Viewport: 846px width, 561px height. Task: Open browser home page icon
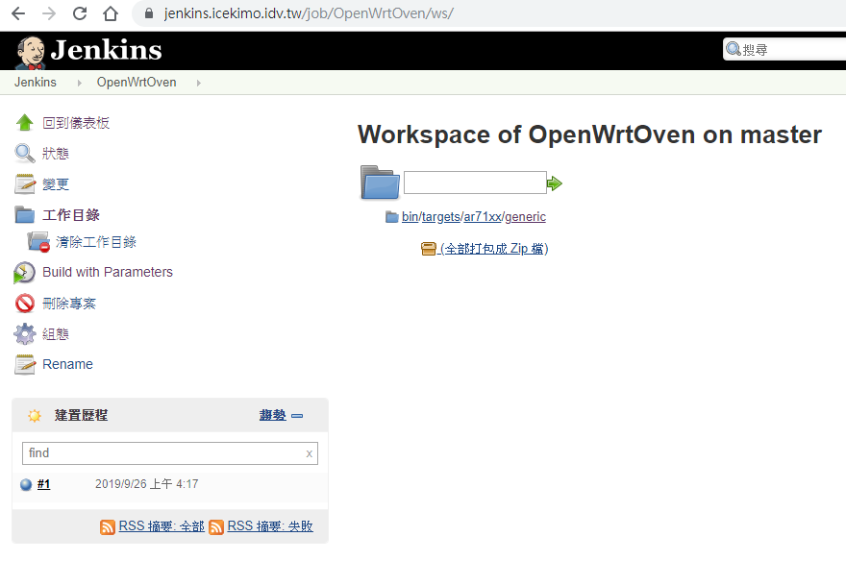coord(111,13)
